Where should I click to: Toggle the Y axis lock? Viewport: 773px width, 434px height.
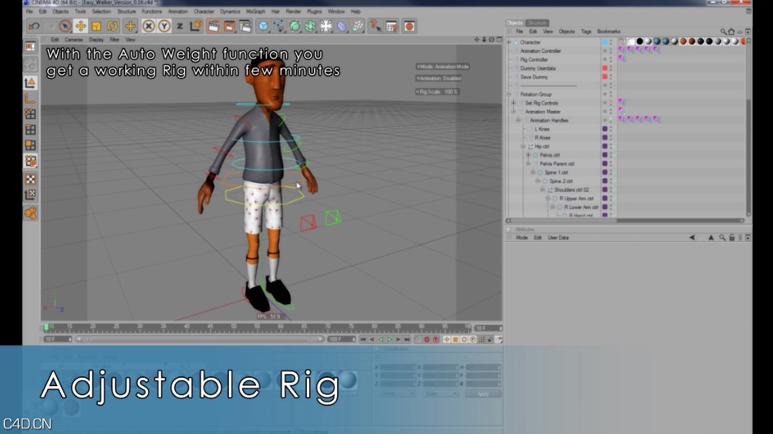click(x=164, y=26)
